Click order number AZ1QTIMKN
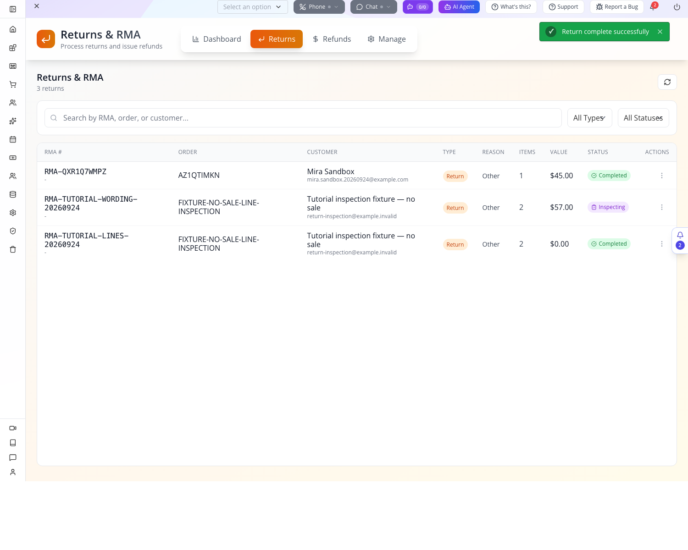Screen dimensions: 688x550 [199, 175]
